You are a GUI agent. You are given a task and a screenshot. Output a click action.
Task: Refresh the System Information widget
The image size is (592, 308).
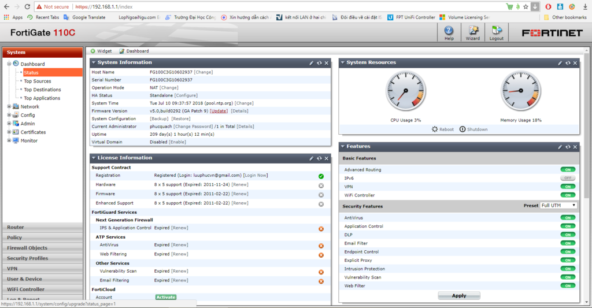coord(319,63)
